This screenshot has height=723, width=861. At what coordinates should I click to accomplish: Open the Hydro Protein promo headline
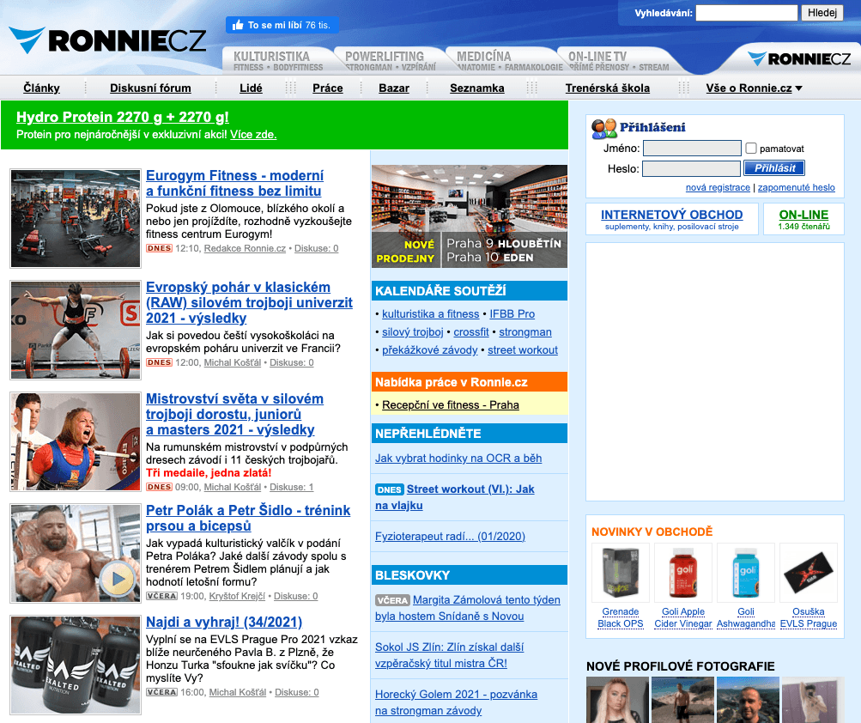tap(123, 117)
